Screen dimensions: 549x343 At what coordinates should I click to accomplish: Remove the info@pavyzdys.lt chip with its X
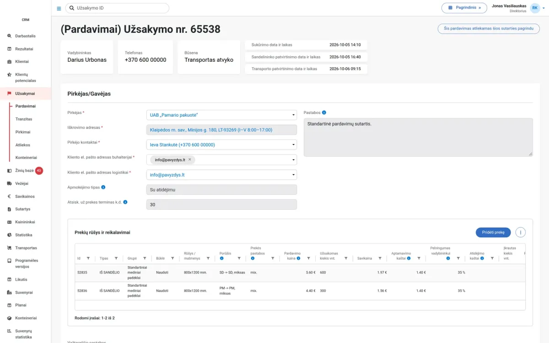[190, 160]
